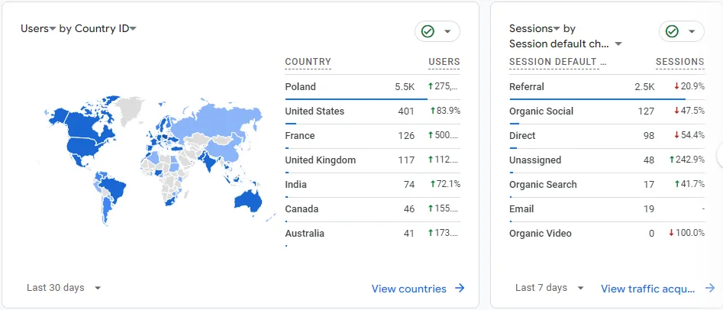Click the green checkmark on the Users by Country card
723x310 pixels.
428,31
